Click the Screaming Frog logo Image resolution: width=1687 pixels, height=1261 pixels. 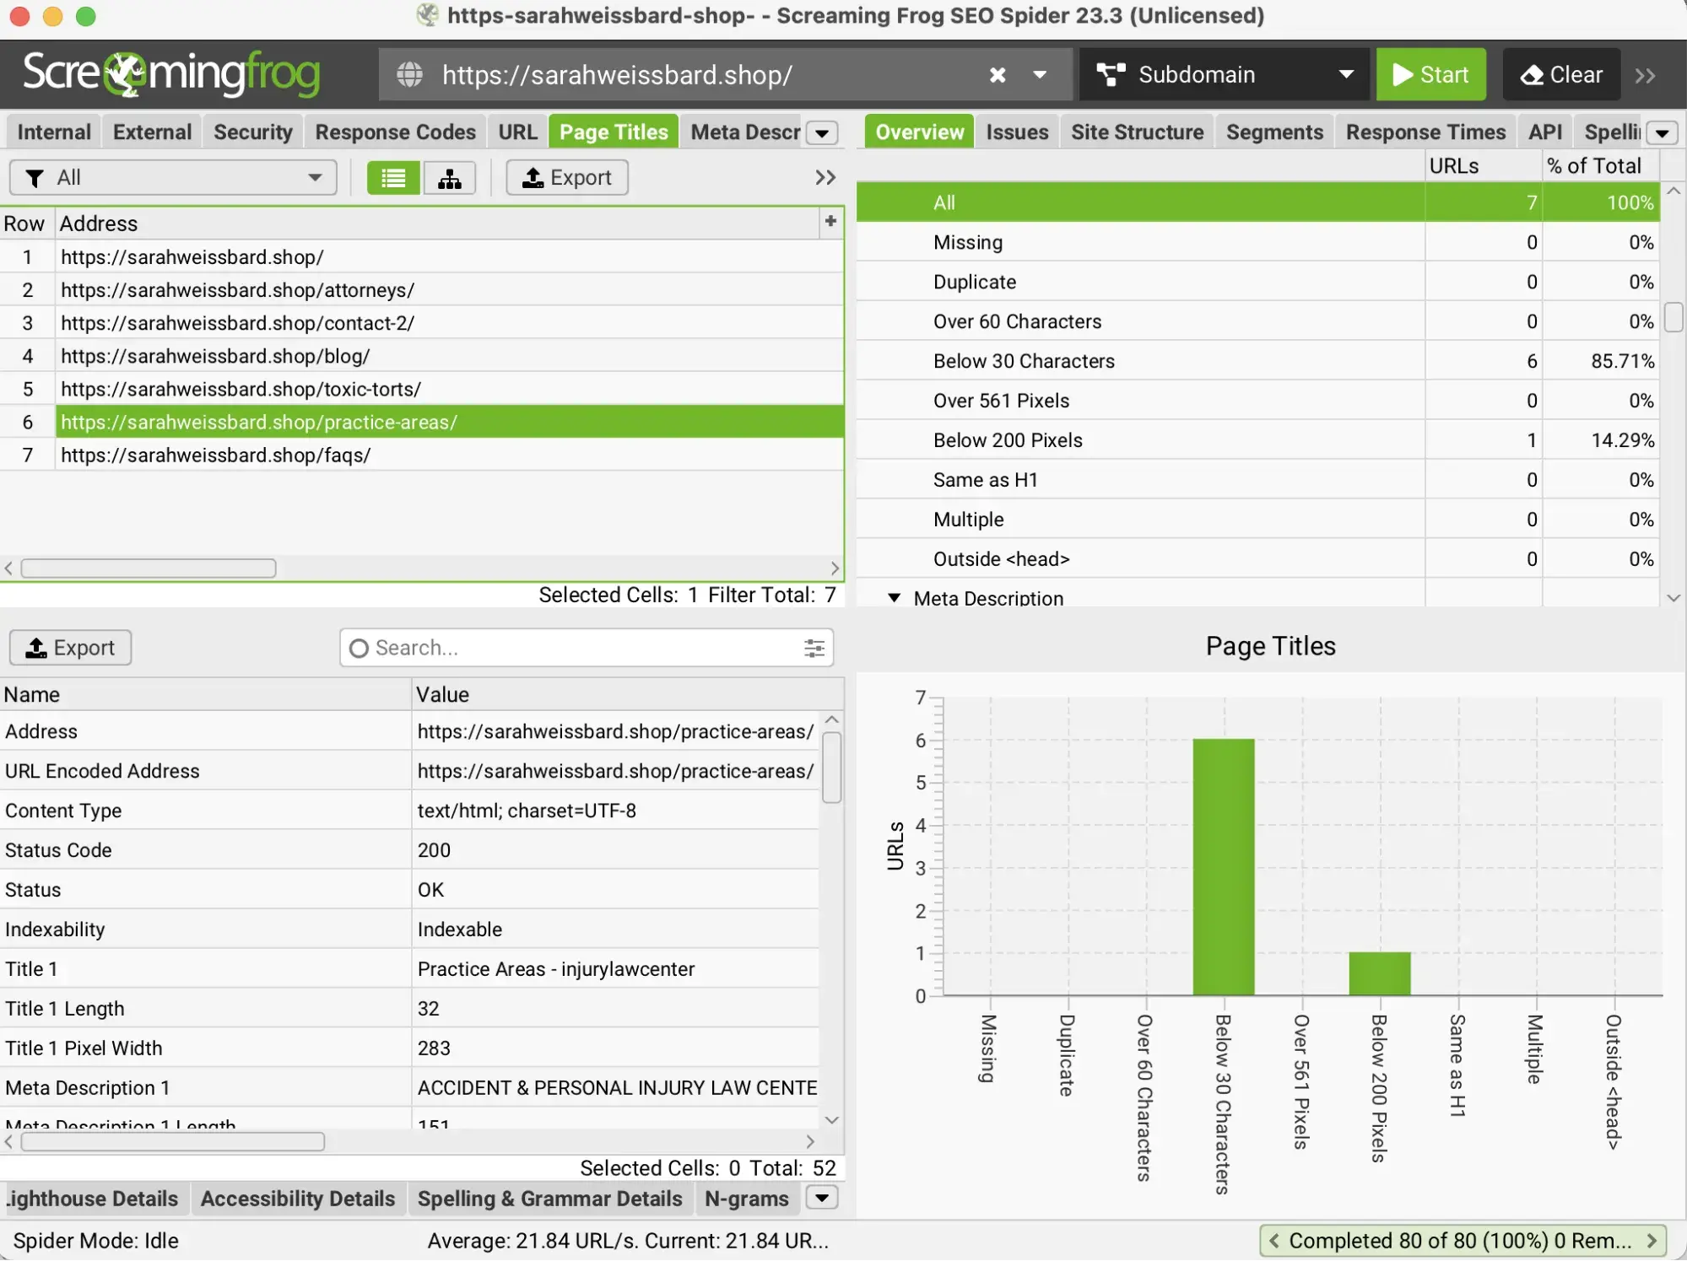click(x=171, y=74)
